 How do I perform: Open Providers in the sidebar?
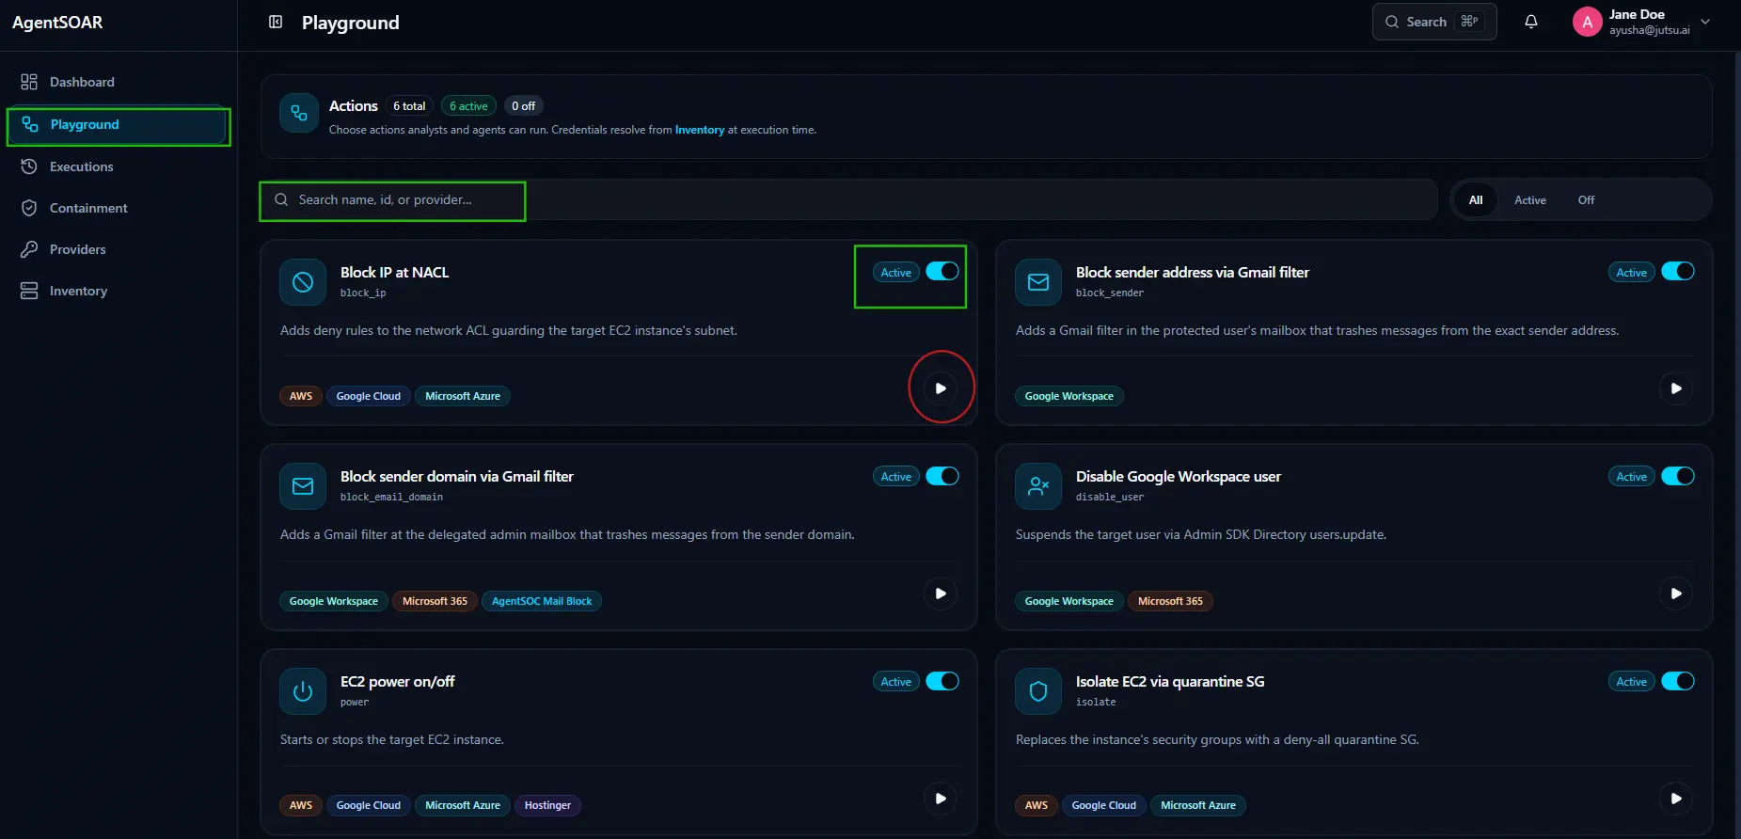point(119,249)
